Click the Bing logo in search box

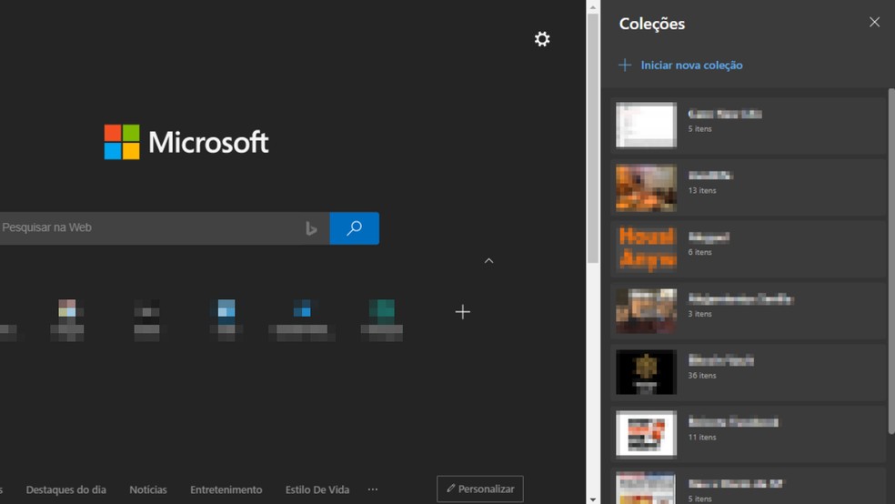pyautogui.click(x=311, y=228)
